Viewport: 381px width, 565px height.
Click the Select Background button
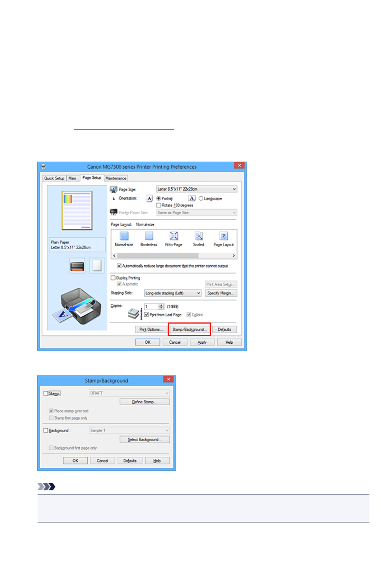pyautogui.click(x=145, y=440)
